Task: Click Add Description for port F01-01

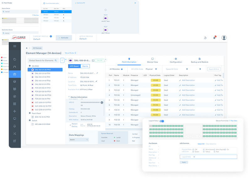Action: coord(187,80)
